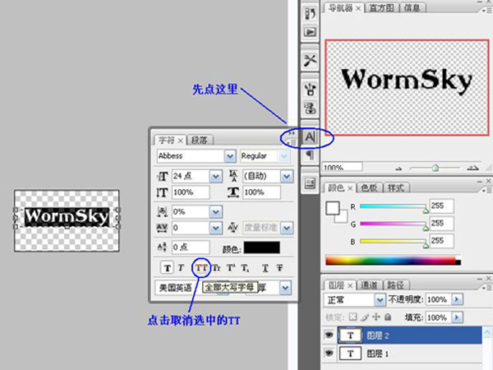Toggle Underline style button
493x370 pixels.
[x=265, y=268]
